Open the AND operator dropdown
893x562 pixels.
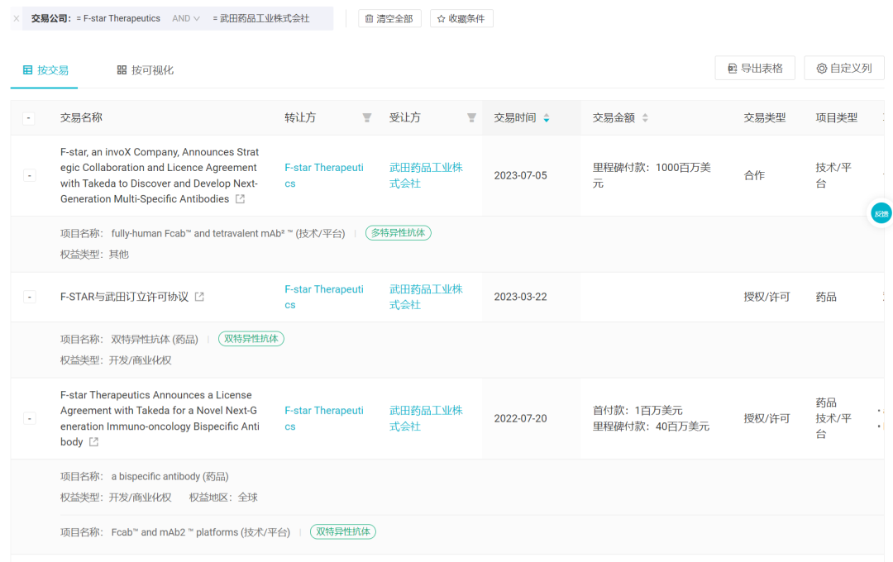click(186, 18)
